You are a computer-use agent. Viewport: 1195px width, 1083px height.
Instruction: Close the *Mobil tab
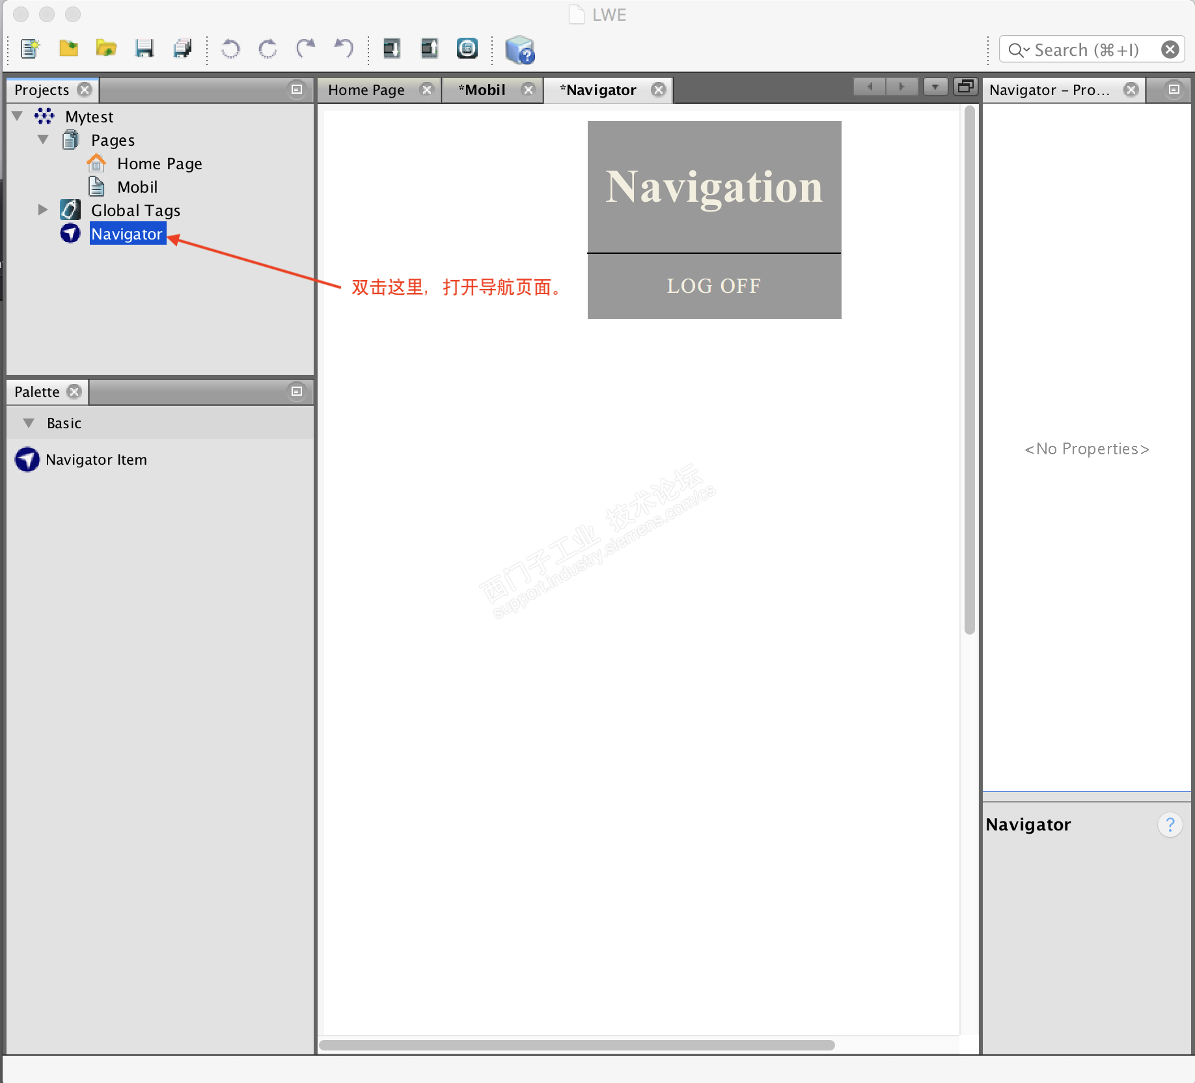tap(529, 89)
